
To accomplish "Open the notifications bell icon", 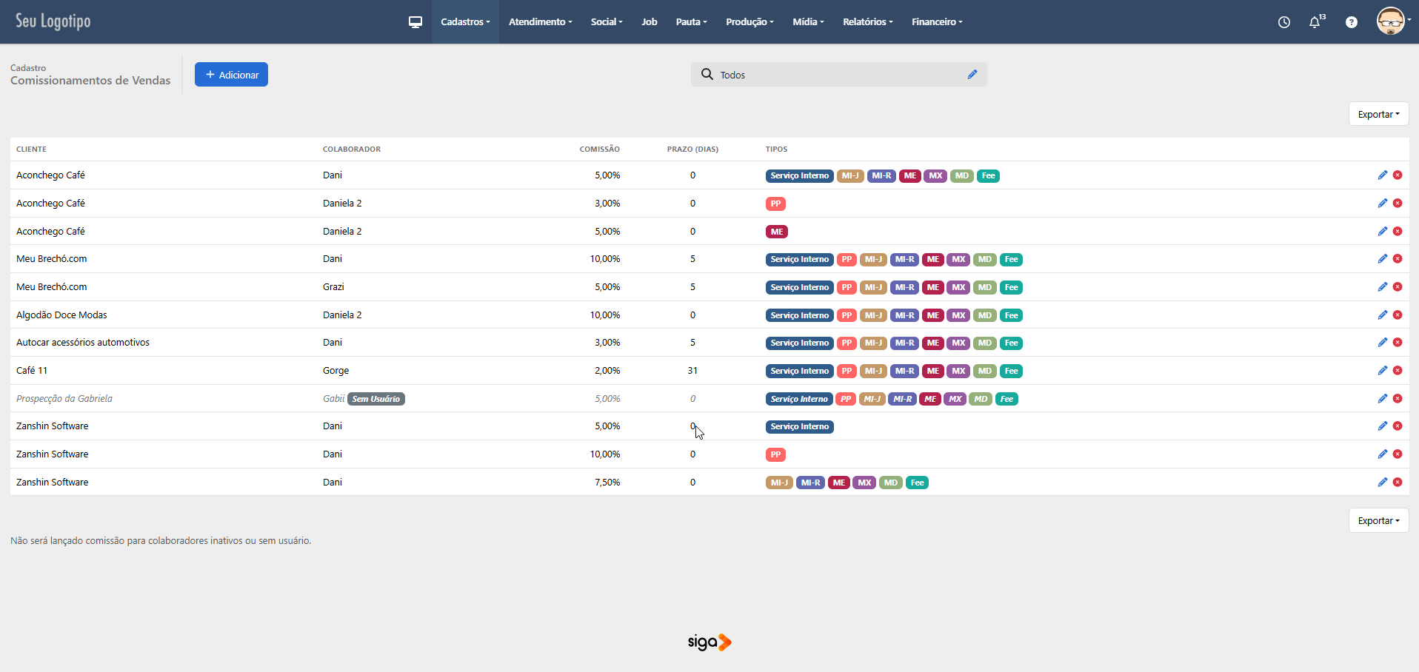I will point(1315,22).
